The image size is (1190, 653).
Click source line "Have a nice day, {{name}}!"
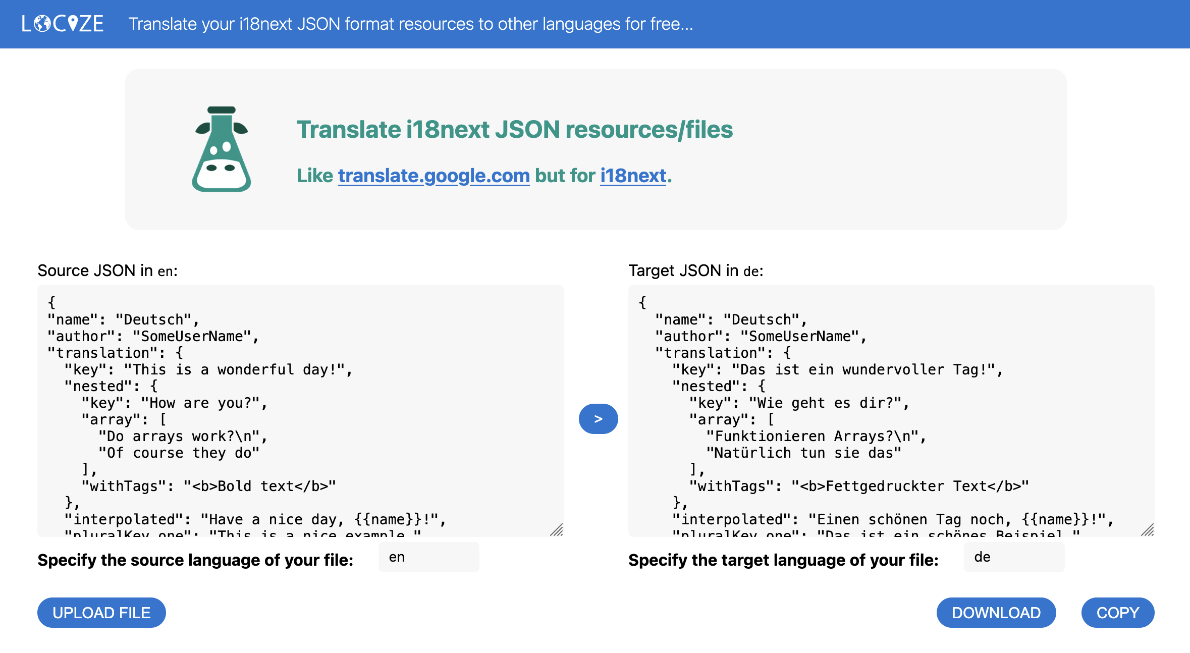(255, 519)
